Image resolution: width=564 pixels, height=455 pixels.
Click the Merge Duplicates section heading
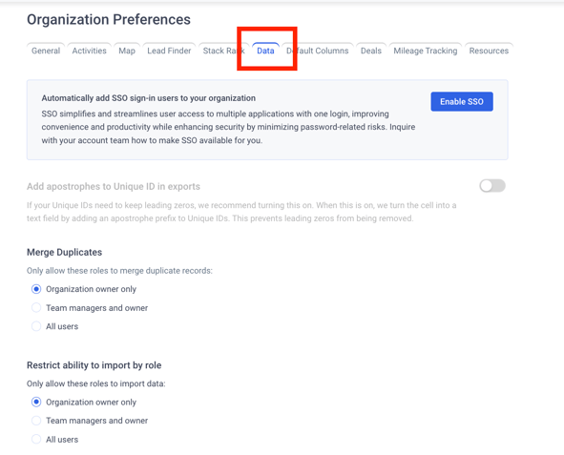click(x=64, y=252)
